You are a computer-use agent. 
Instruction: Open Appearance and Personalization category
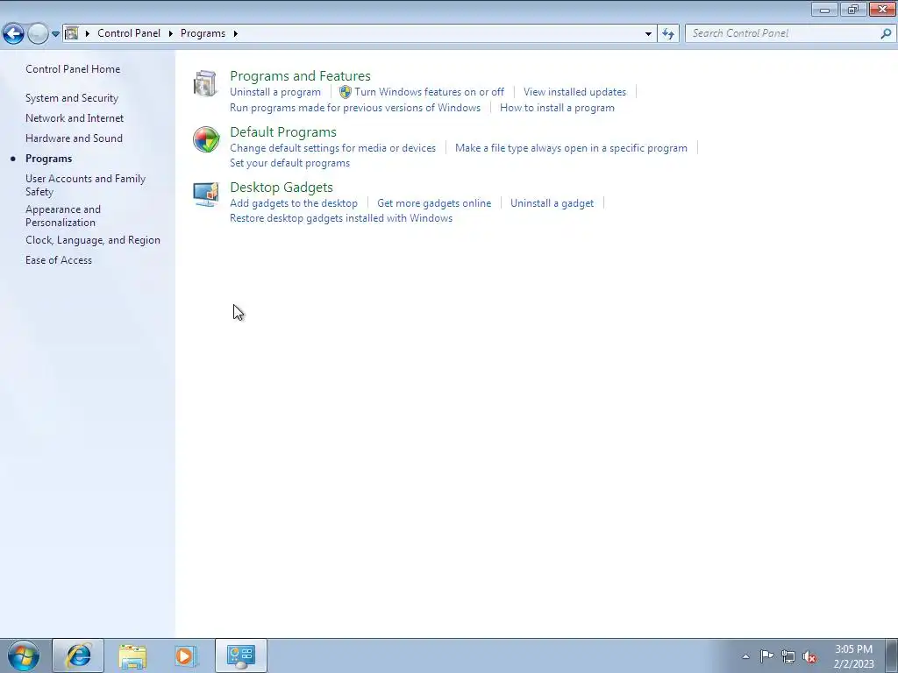click(63, 216)
